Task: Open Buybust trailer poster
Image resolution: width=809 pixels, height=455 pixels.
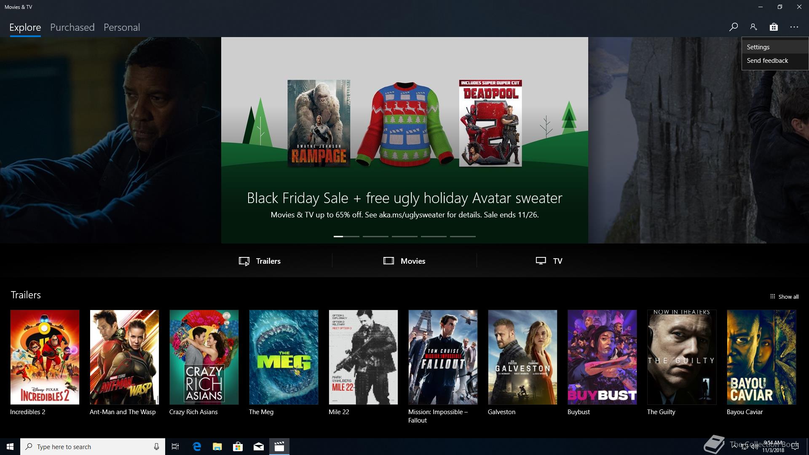Action: 602,357
